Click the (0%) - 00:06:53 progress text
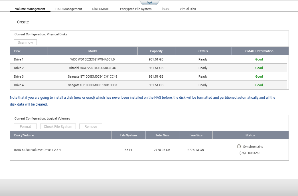Image resolution: width=298 pixels, height=196 pixels. [250, 153]
